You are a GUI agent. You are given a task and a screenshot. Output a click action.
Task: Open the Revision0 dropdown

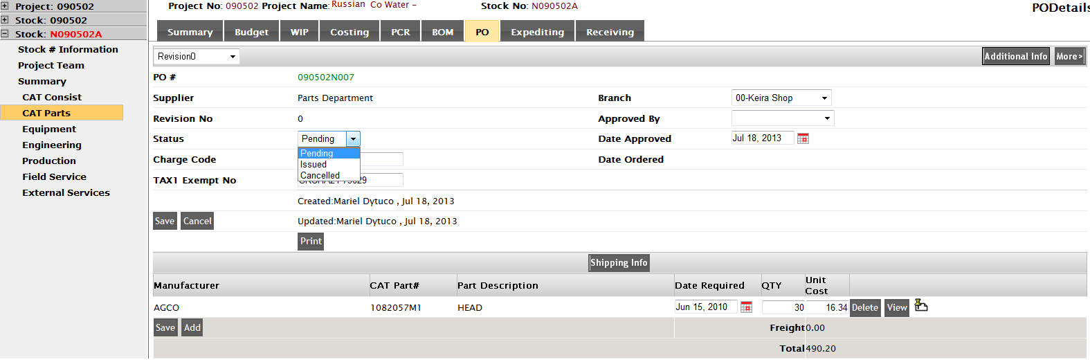tap(197, 57)
